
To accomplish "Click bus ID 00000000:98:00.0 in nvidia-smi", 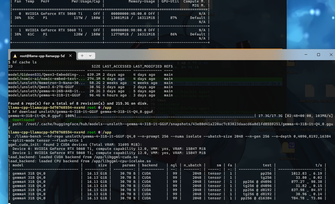I will coord(129,30).
